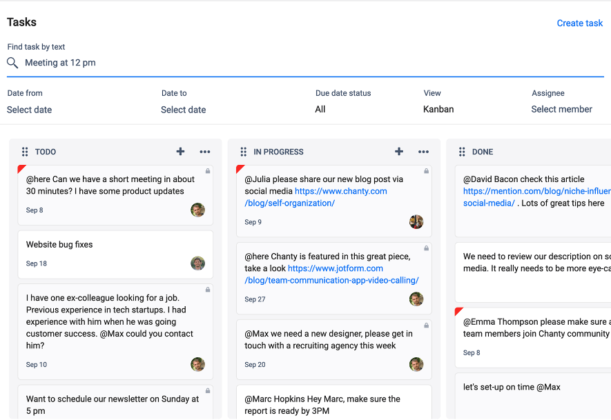611x420 pixels.
Task: Click the new designer recruiting agency text
Action: pos(329,339)
